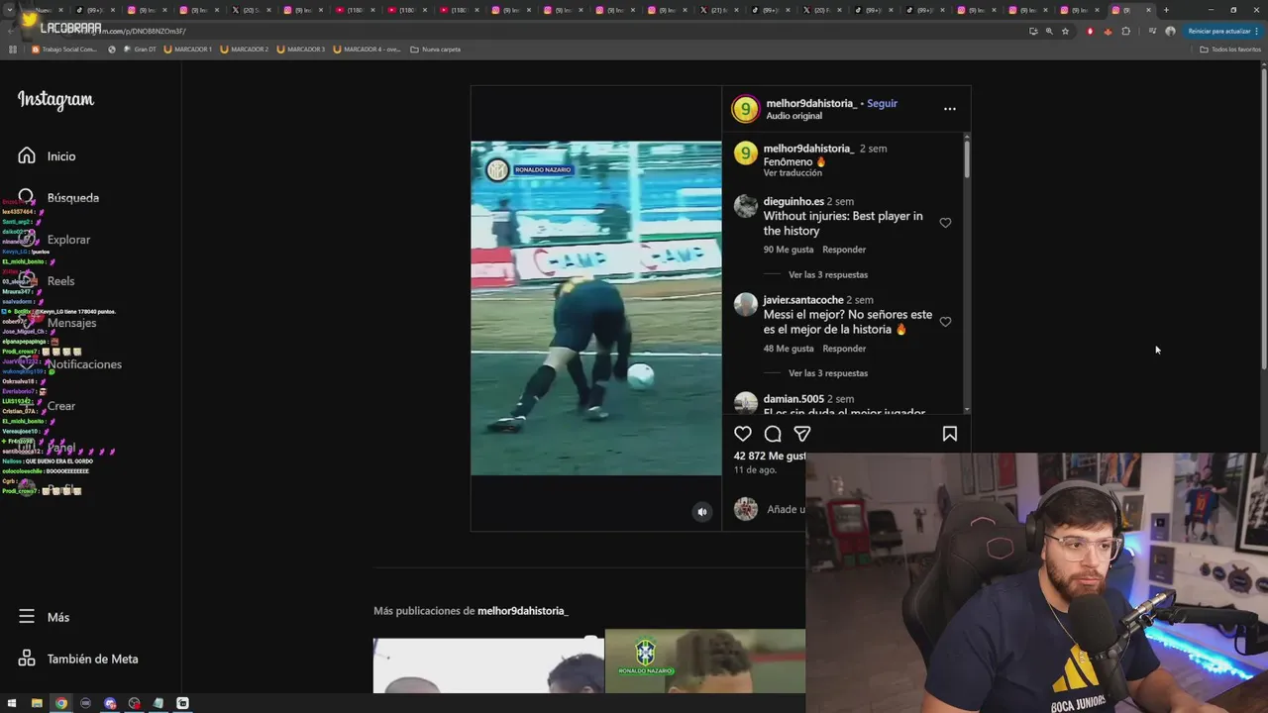Open Más hamburger menu

(27, 616)
